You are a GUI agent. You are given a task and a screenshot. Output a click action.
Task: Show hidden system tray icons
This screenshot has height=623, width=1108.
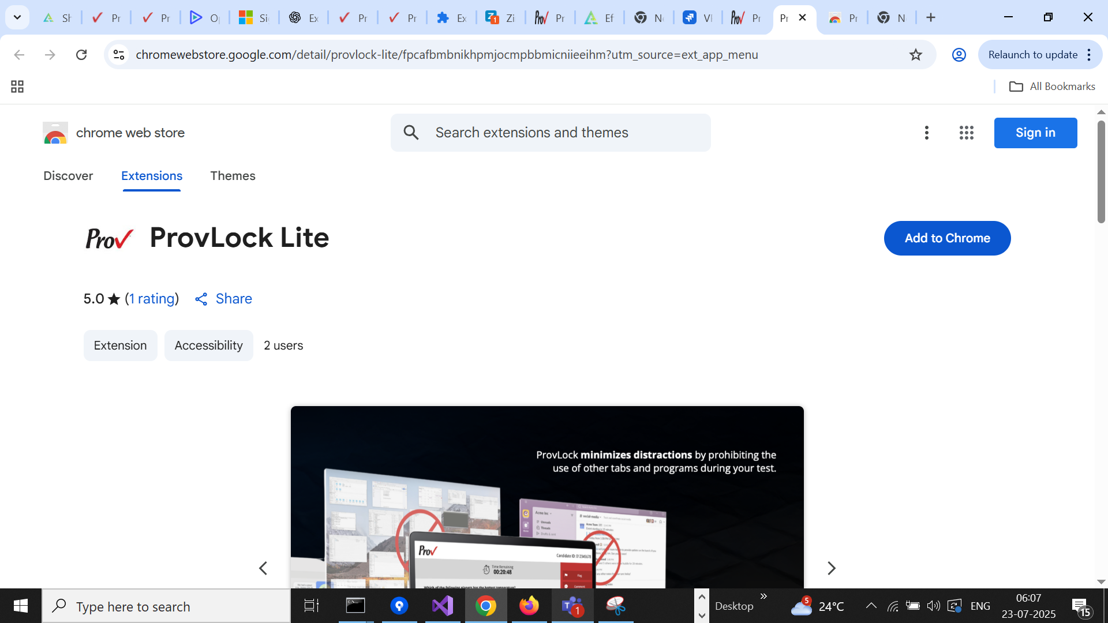(x=871, y=606)
